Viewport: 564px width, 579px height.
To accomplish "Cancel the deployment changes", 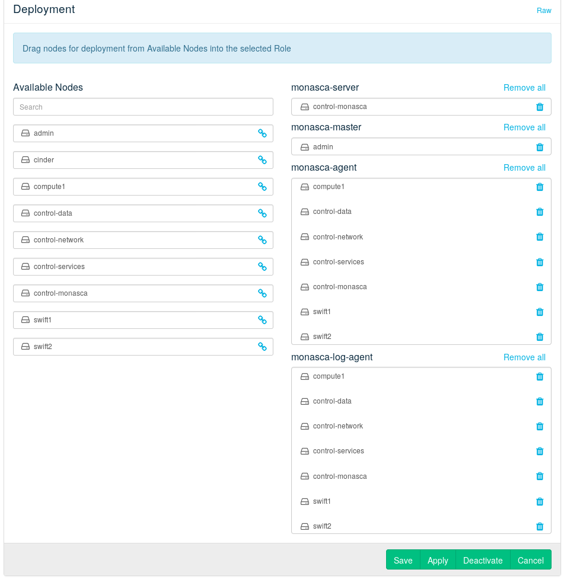I will tap(530, 560).
